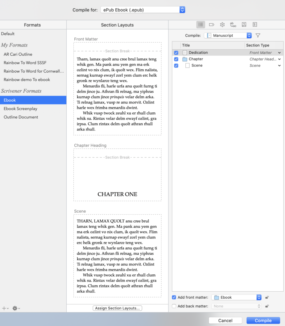Open the Compile for dropdown
The height and width of the screenshot is (326, 285).
143,10
